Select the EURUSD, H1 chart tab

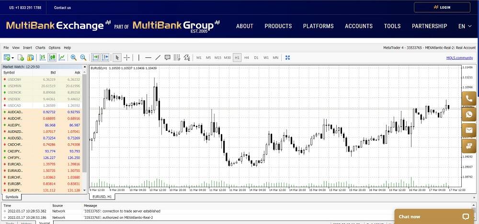[x=103, y=197]
